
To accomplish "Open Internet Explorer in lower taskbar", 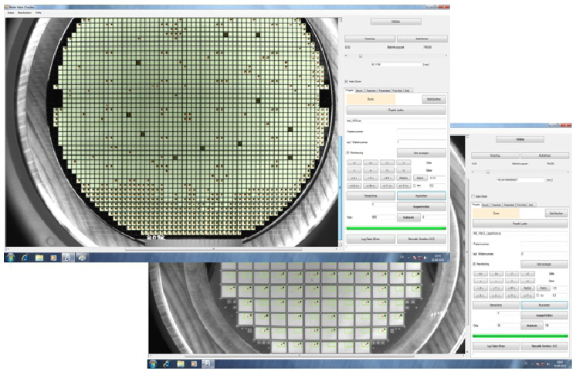I will (x=166, y=363).
